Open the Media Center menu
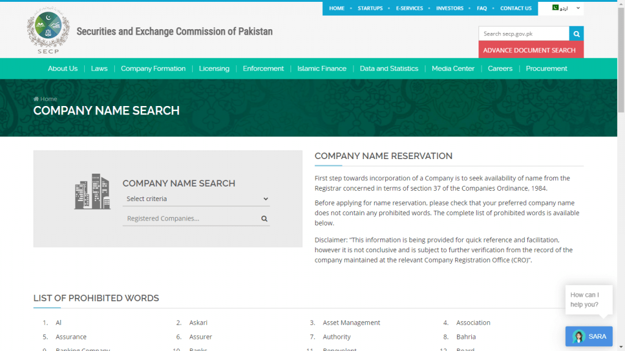This screenshot has width=625, height=351. (453, 68)
